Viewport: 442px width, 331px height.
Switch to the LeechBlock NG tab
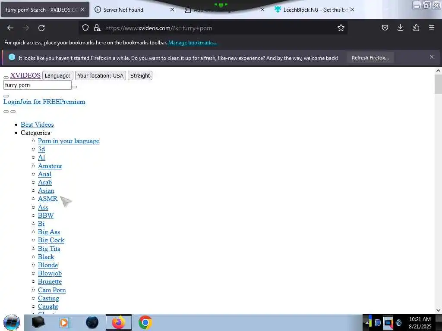pos(315,9)
